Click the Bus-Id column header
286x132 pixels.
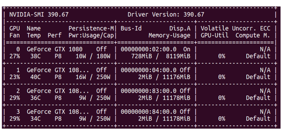point(131,28)
